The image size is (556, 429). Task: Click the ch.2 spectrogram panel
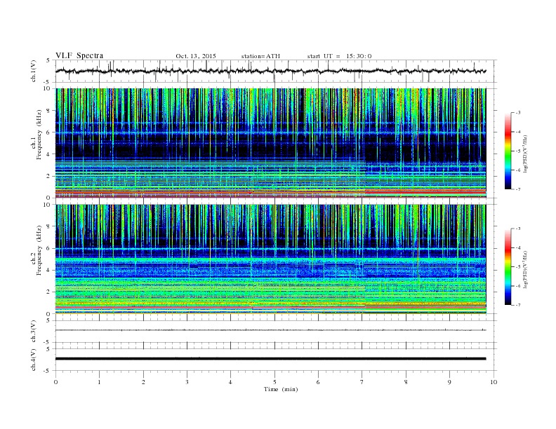click(270, 259)
